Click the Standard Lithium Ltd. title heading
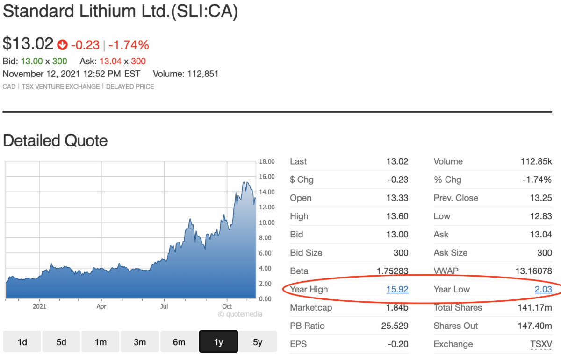The width and height of the screenshot is (561, 354). tap(120, 12)
